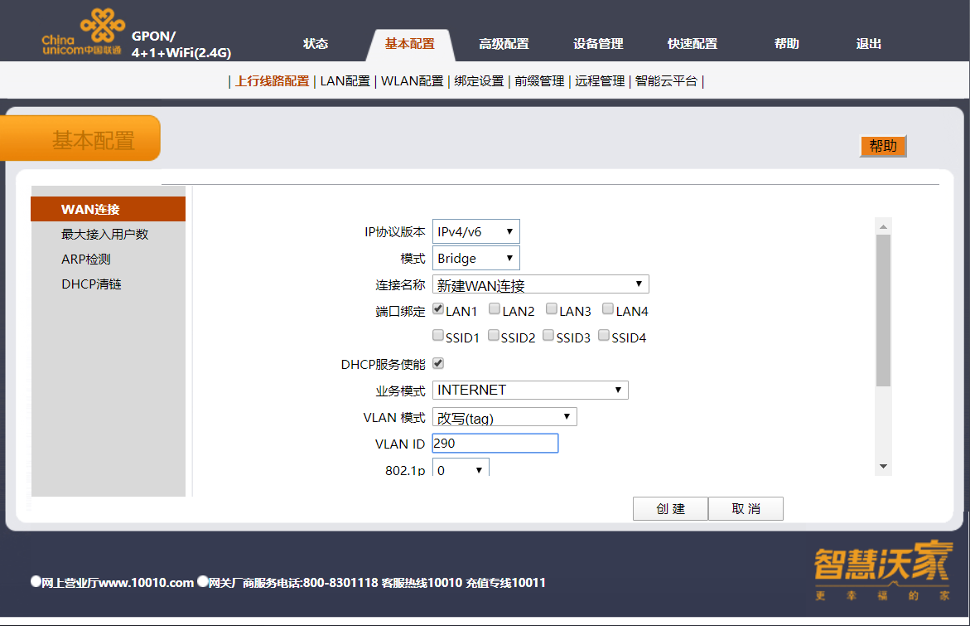Click the form scrollbar up arrow
Screen dimensions: 970x626
coord(883,226)
